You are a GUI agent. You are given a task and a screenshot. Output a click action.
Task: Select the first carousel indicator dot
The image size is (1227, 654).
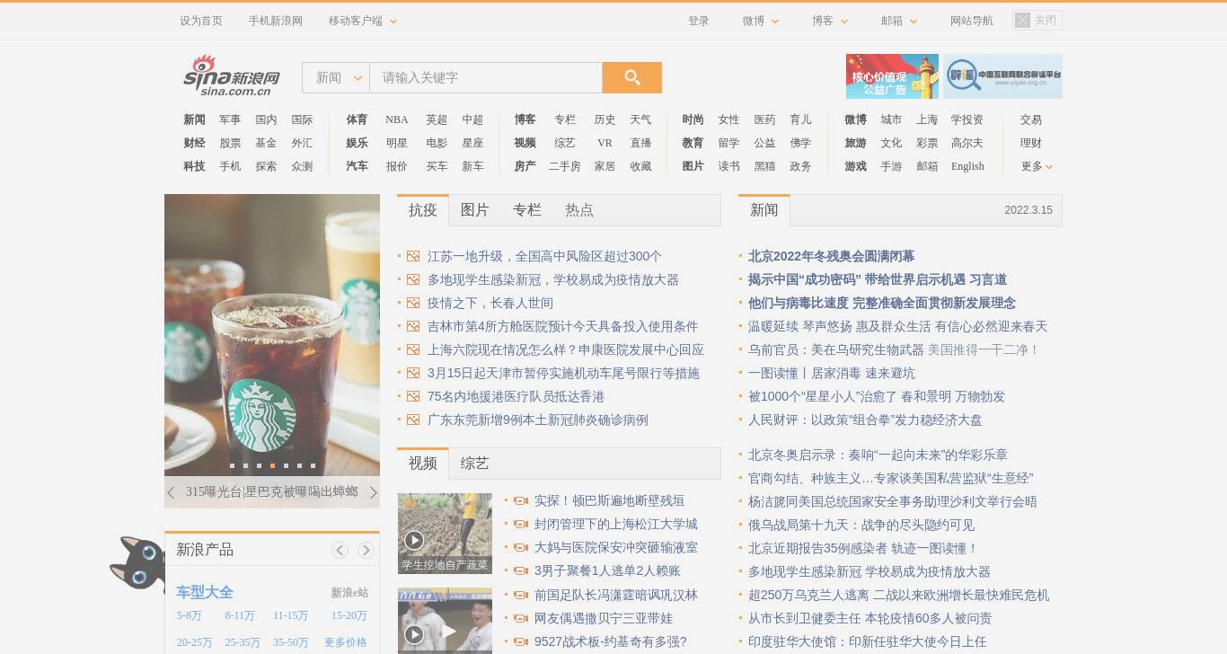click(x=232, y=465)
